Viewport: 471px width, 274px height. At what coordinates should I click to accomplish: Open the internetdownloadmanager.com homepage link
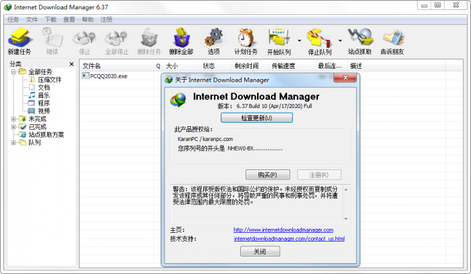[x=283, y=230]
